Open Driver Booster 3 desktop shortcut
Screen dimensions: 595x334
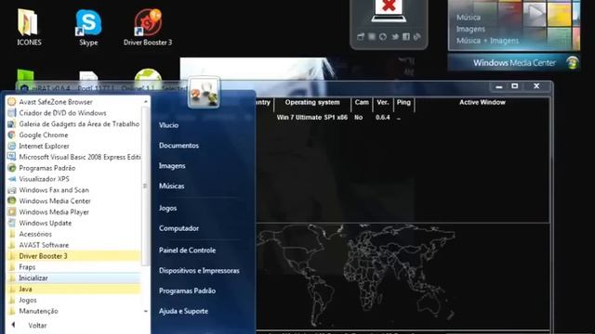click(x=148, y=27)
